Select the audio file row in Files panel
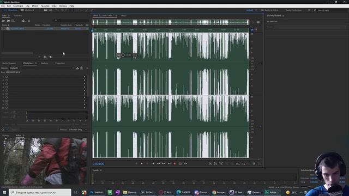The height and width of the screenshot is (196, 349). (x=45, y=29)
